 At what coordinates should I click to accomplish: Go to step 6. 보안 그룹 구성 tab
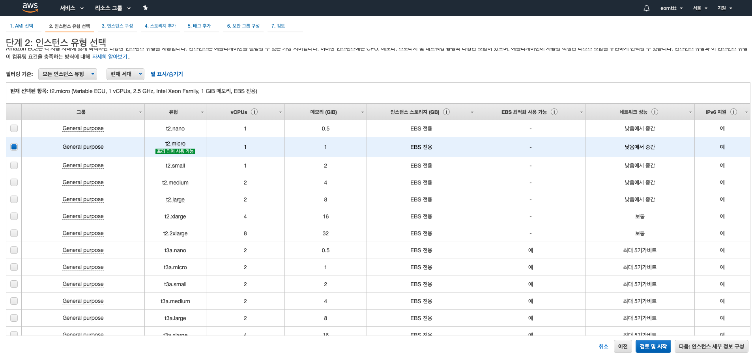[243, 26]
